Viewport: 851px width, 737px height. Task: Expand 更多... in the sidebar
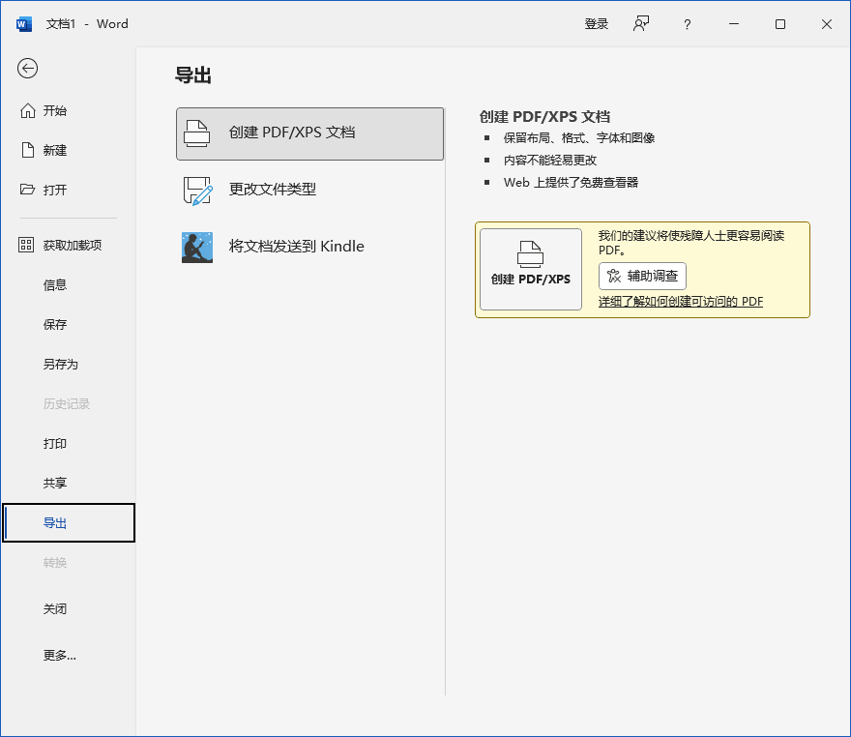59,656
